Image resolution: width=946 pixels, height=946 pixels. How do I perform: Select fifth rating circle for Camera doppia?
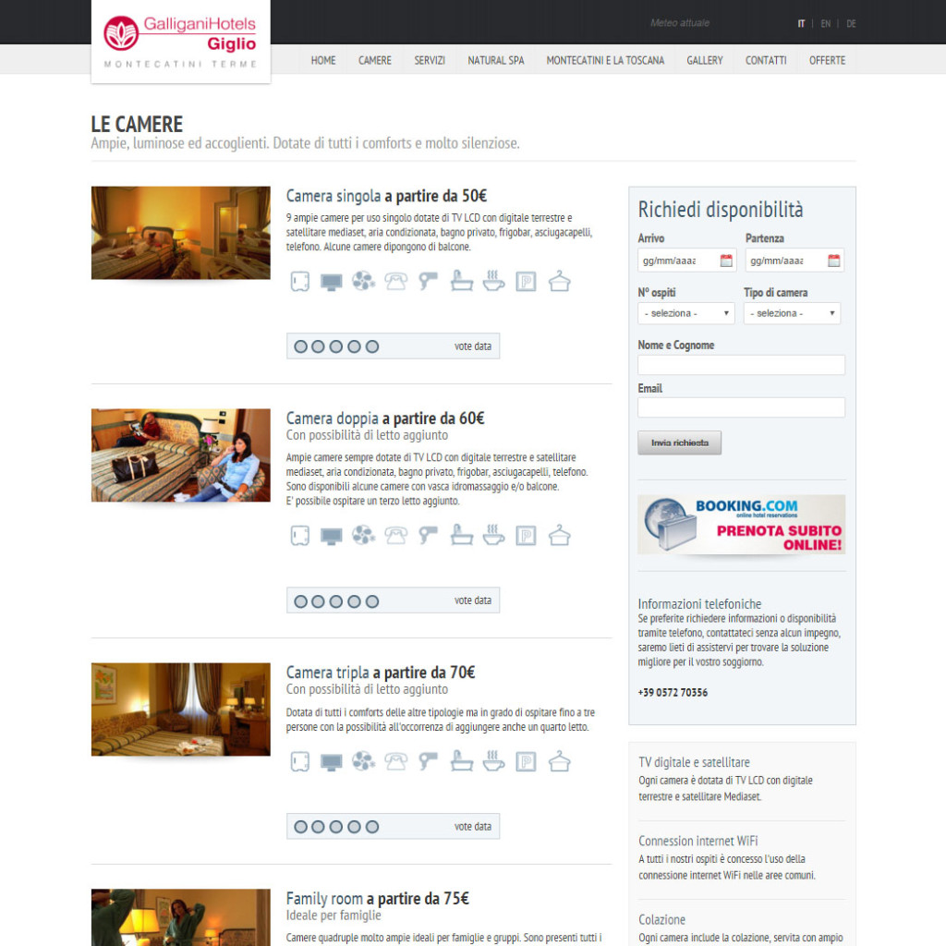(x=372, y=601)
